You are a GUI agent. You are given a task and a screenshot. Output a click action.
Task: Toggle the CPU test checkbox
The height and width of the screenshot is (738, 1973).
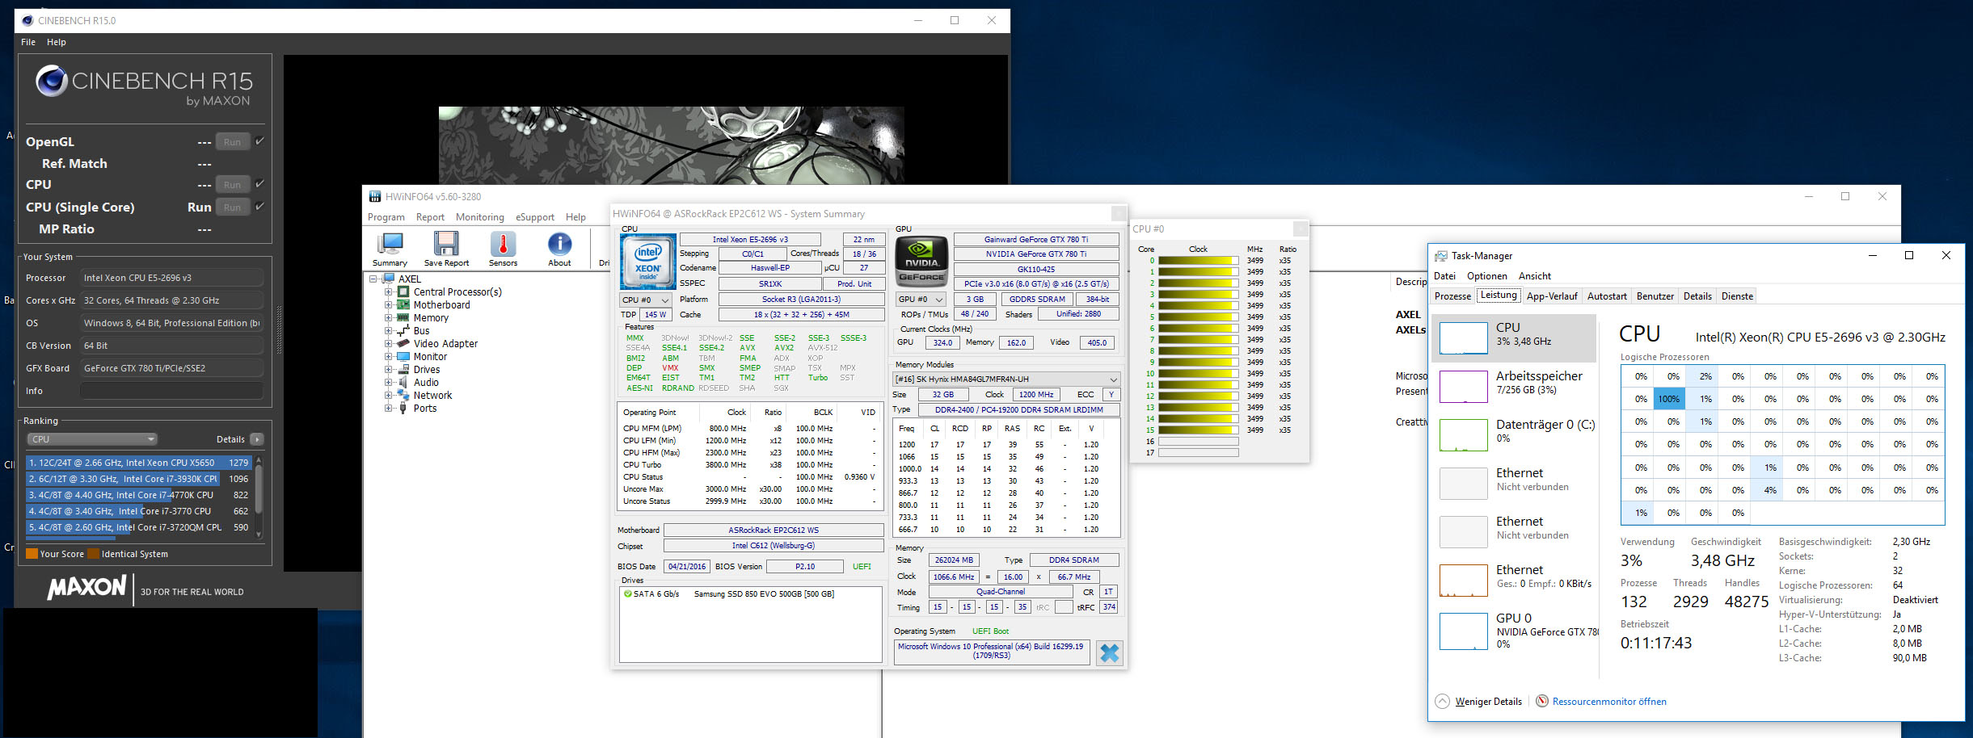tap(260, 184)
